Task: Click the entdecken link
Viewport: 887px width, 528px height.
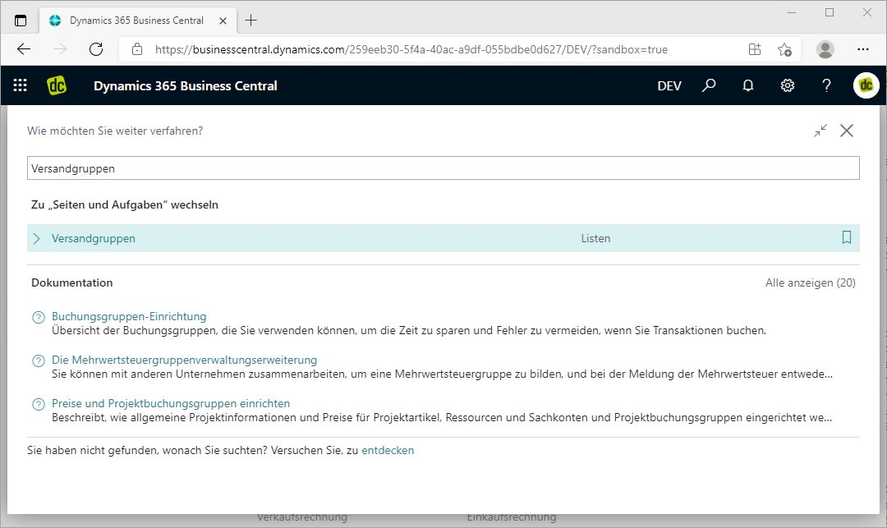Action: [388, 451]
